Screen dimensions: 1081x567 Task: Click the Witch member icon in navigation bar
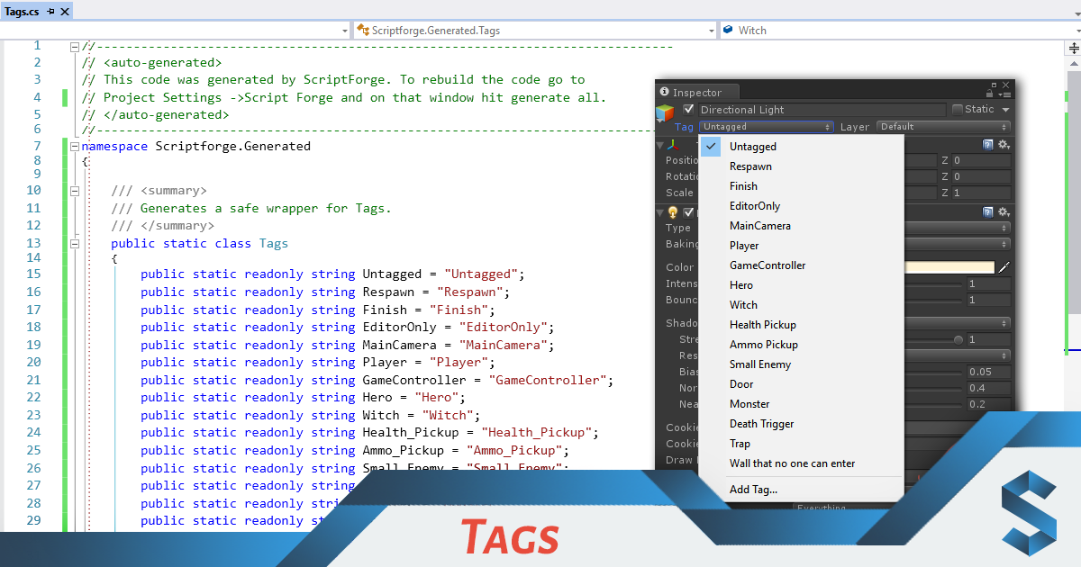[x=727, y=30]
